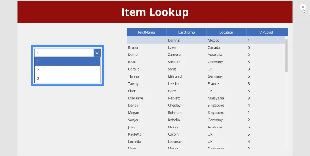The image size is (310, 156).
Task: Click the Location column header
Action: point(226,33)
